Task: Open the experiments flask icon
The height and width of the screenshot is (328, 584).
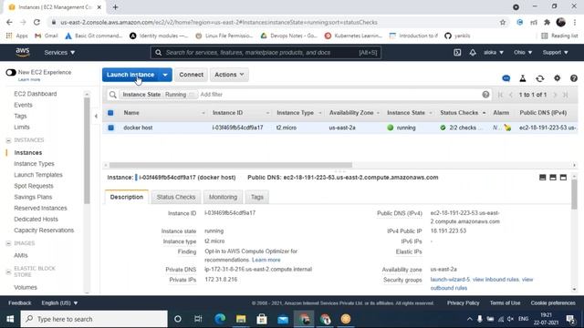Action: tap(523, 78)
